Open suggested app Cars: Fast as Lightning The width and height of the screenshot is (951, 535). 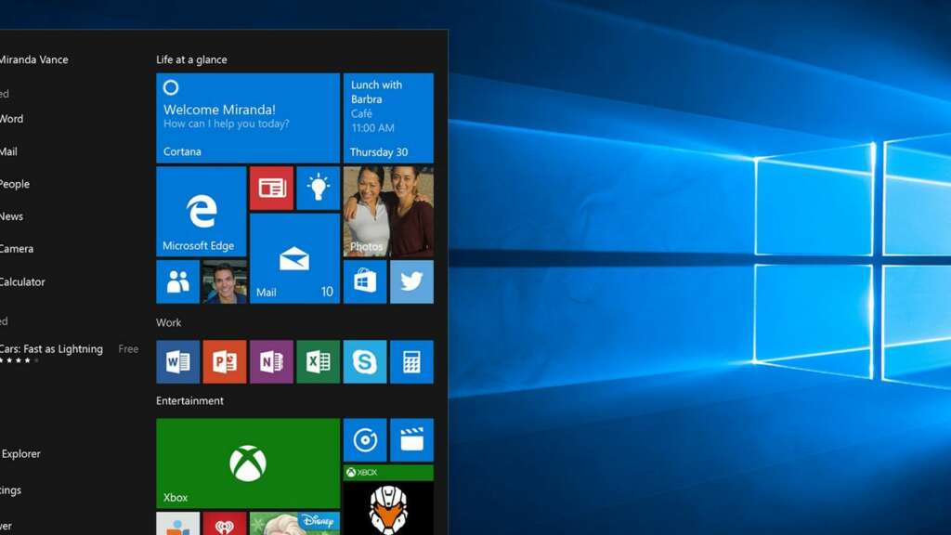pyautogui.click(x=52, y=349)
